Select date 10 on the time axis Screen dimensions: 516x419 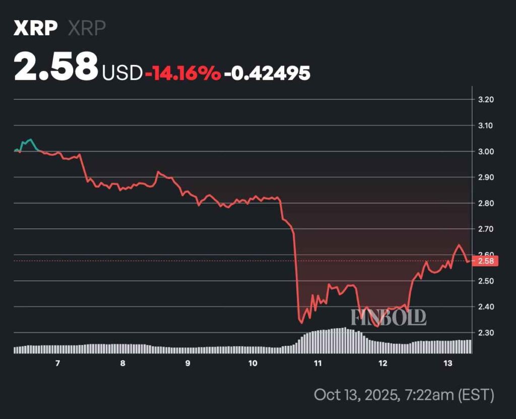(252, 364)
